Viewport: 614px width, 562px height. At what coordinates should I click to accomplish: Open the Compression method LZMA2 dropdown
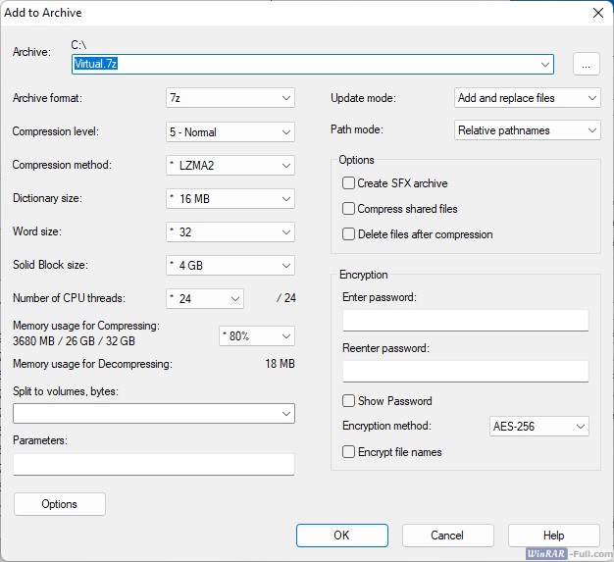click(230, 166)
